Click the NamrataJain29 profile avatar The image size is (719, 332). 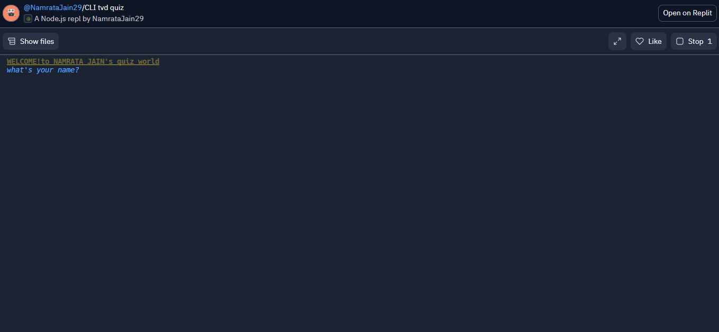[x=11, y=13]
